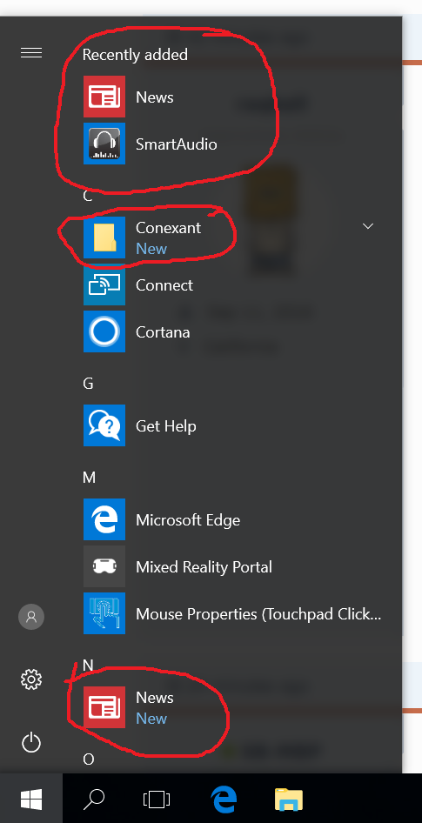Expand the Conexant folder chevron
The height and width of the screenshot is (823, 422).
point(368,226)
